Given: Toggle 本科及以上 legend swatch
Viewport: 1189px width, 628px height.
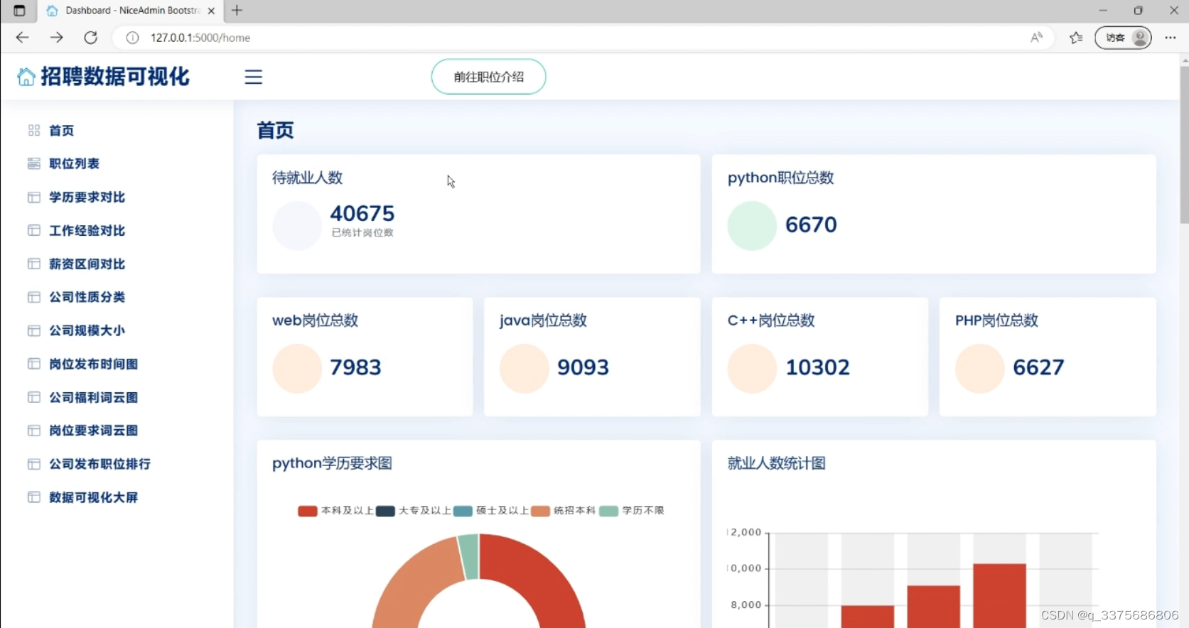Looking at the screenshot, I should (308, 511).
